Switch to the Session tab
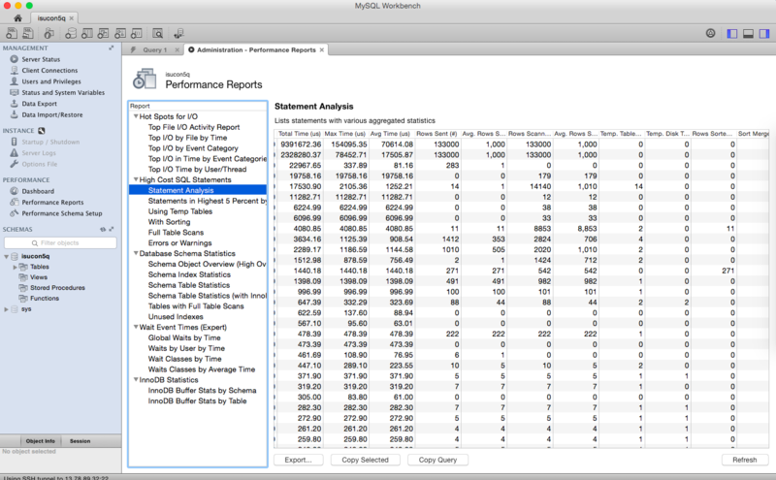This screenshot has width=776, height=480. tap(80, 441)
